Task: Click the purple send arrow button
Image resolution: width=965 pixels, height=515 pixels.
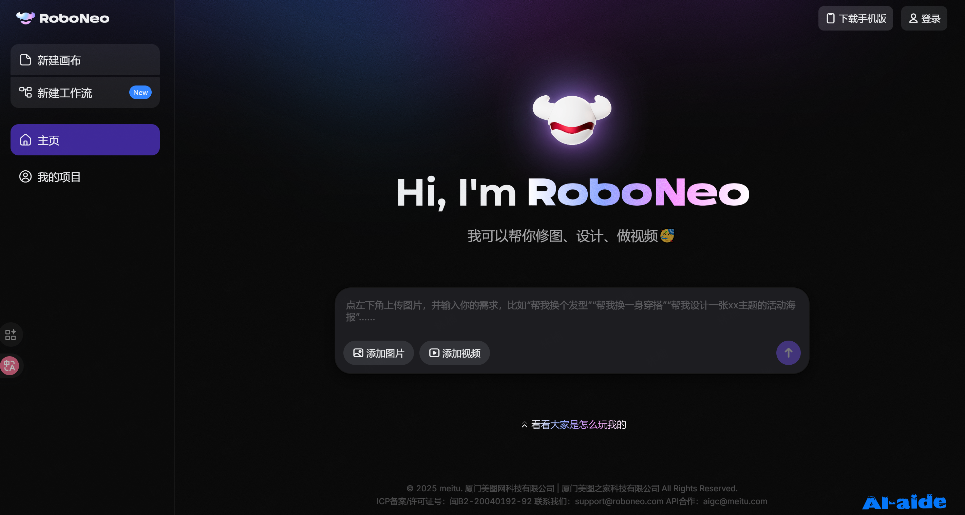Action: click(788, 352)
